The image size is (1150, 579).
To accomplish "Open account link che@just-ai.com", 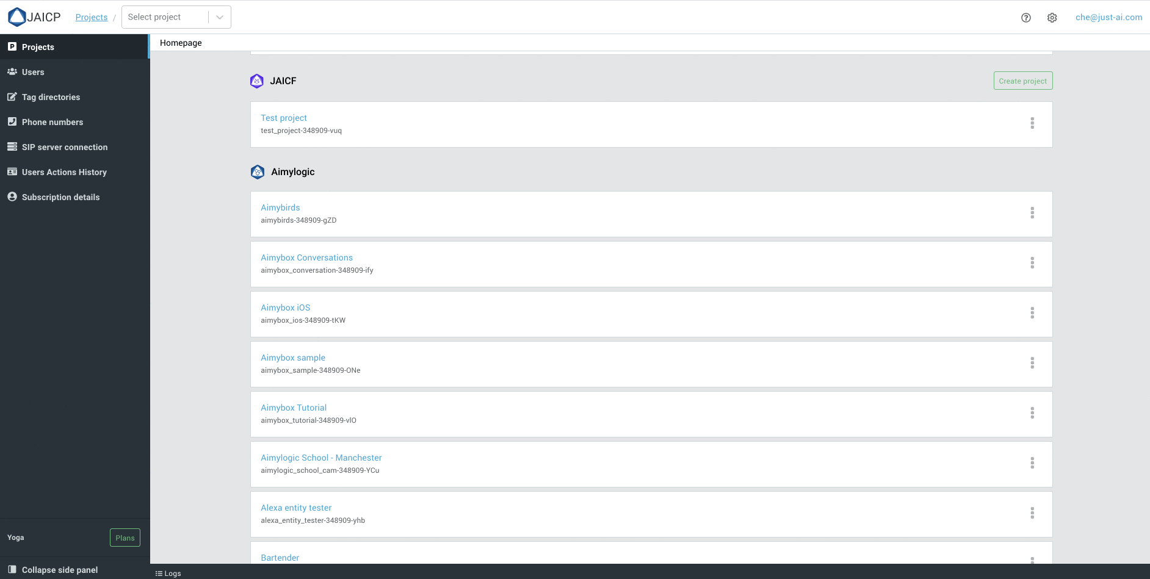I will (1108, 17).
